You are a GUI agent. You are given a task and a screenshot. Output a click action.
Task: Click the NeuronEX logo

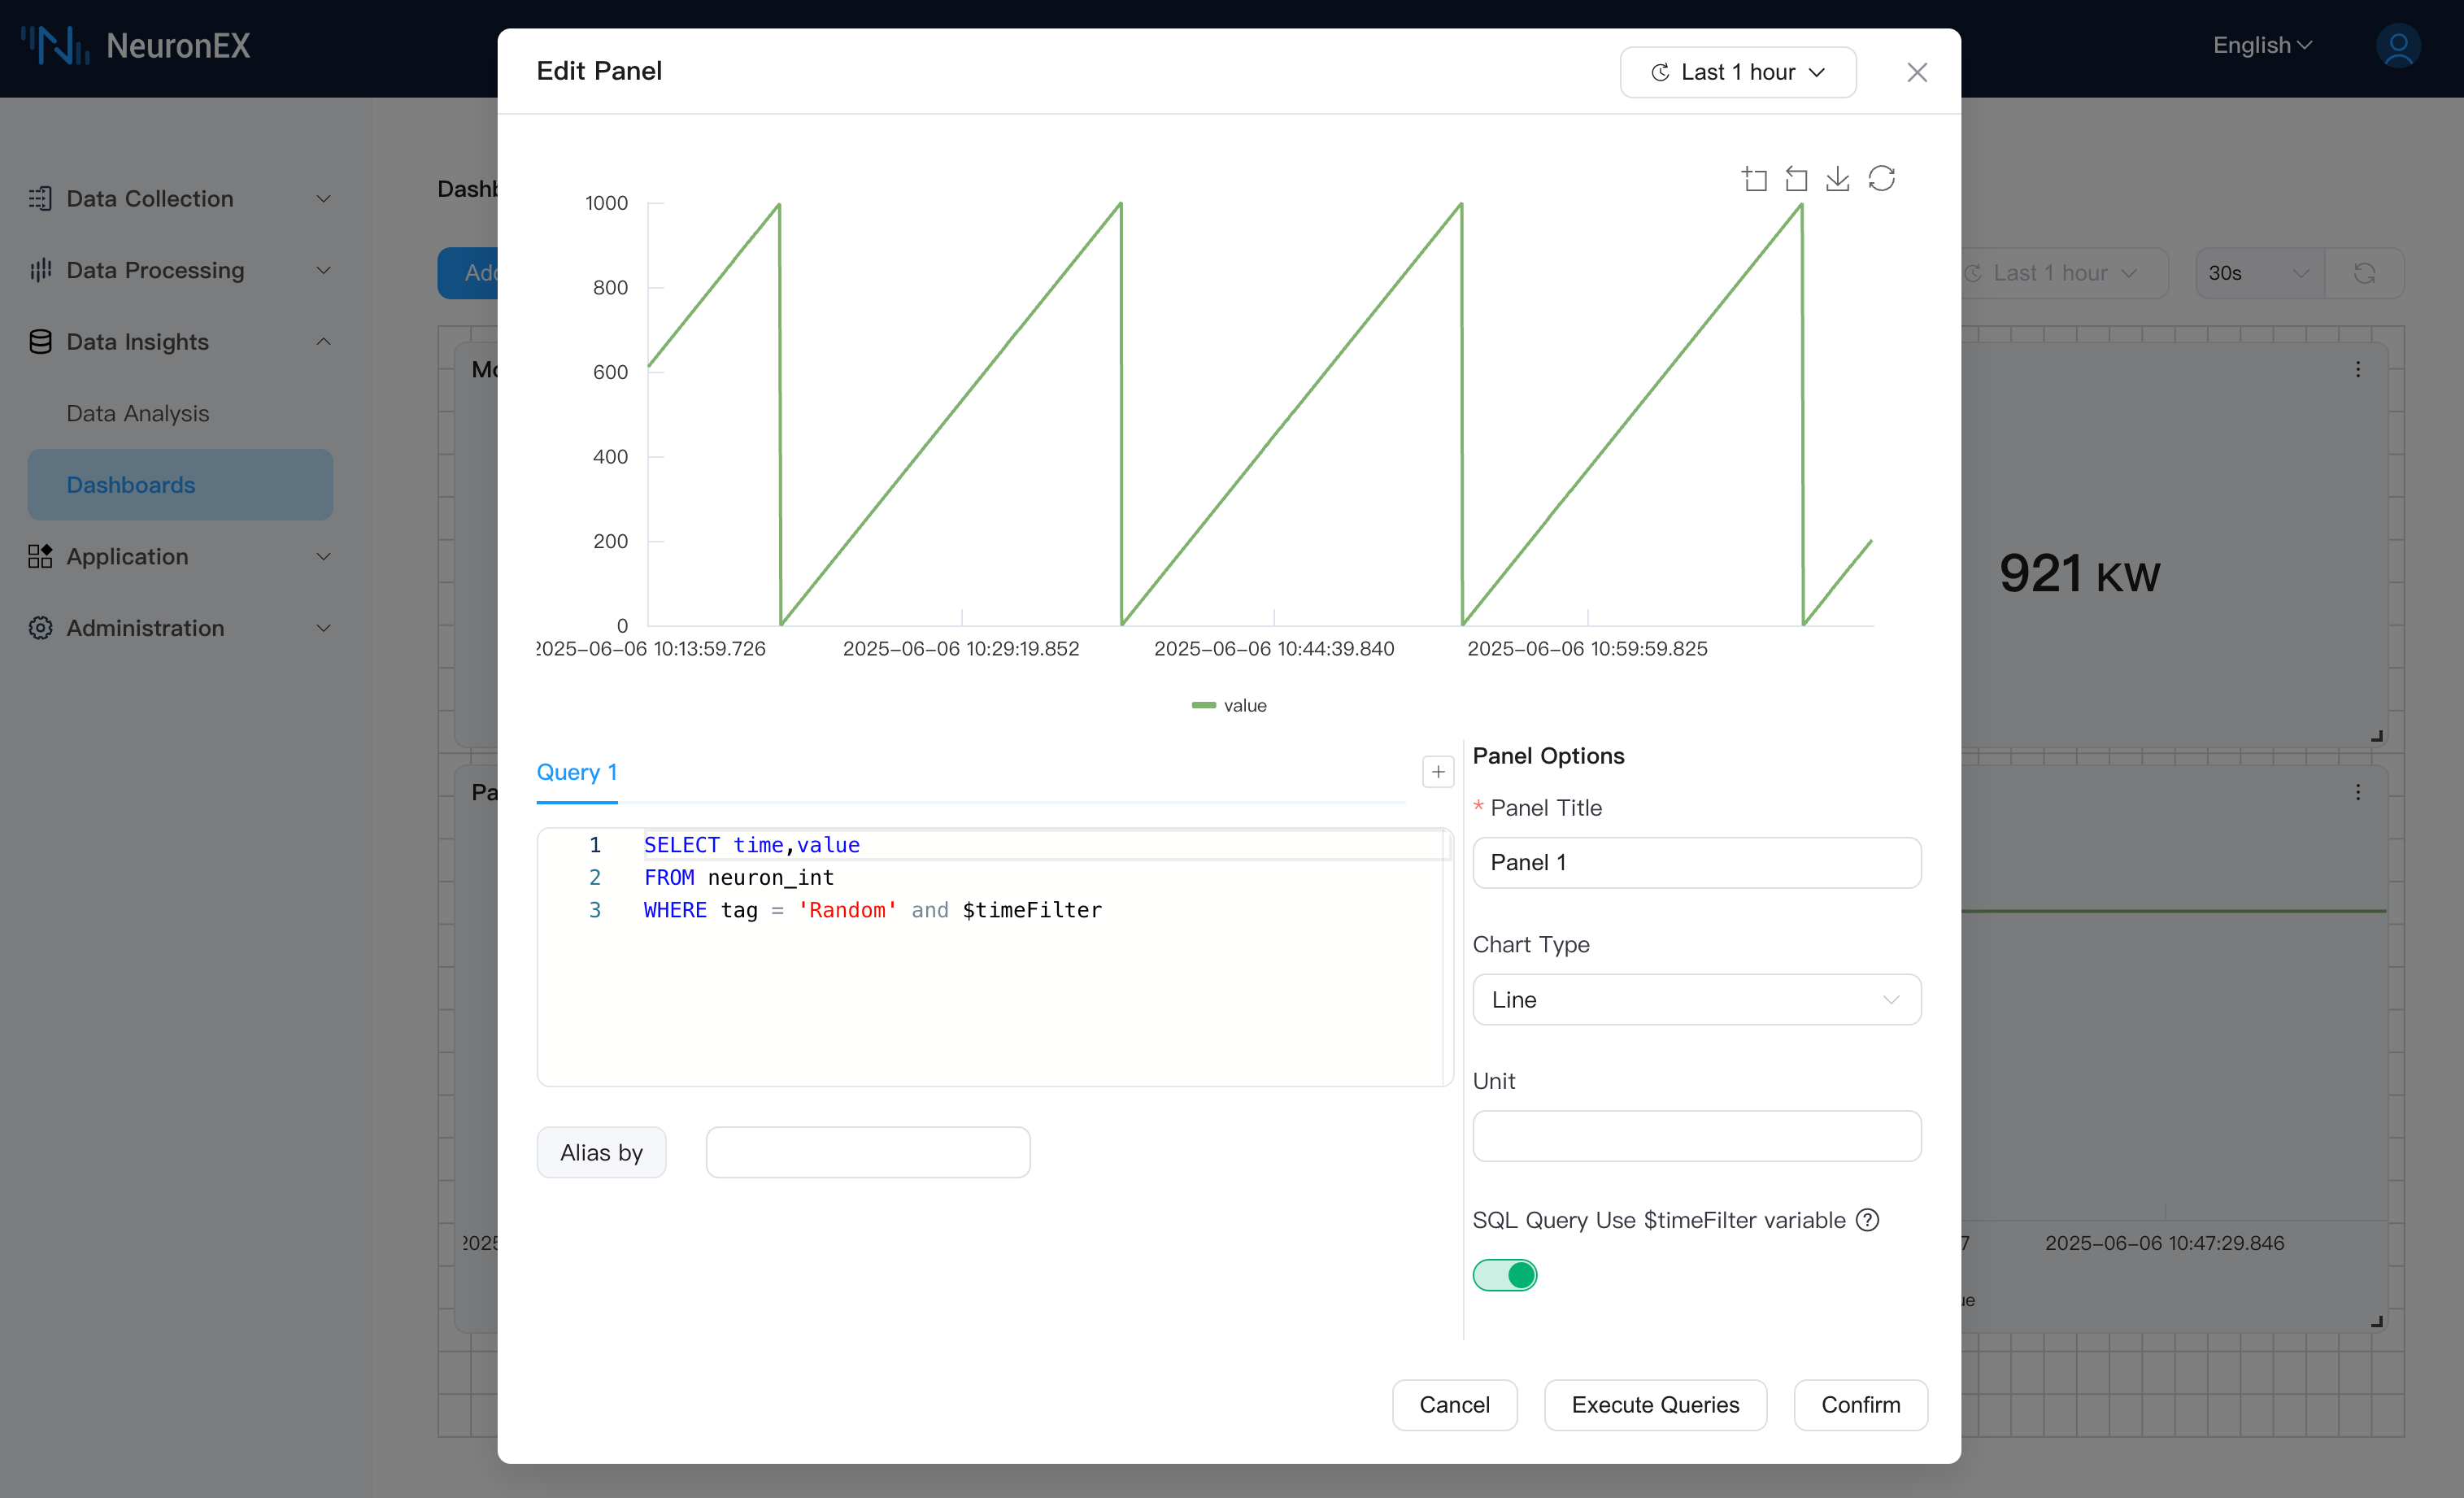pyautogui.click(x=136, y=46)
